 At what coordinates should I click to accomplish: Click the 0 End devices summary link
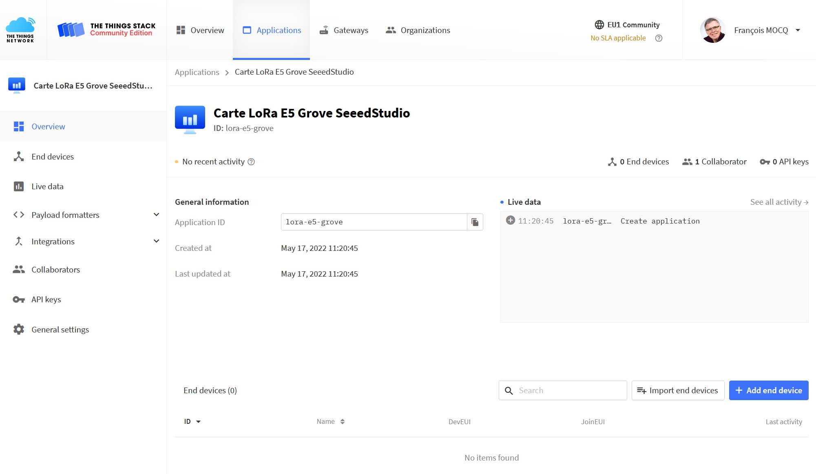click(639, 162)
